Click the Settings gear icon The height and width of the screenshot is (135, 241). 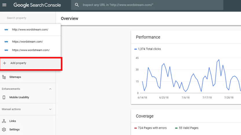[4, 129]
